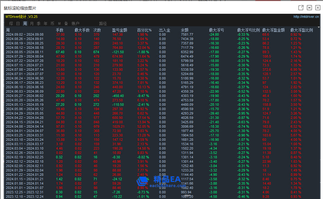Click the 盈亏金额 column header

119,30
